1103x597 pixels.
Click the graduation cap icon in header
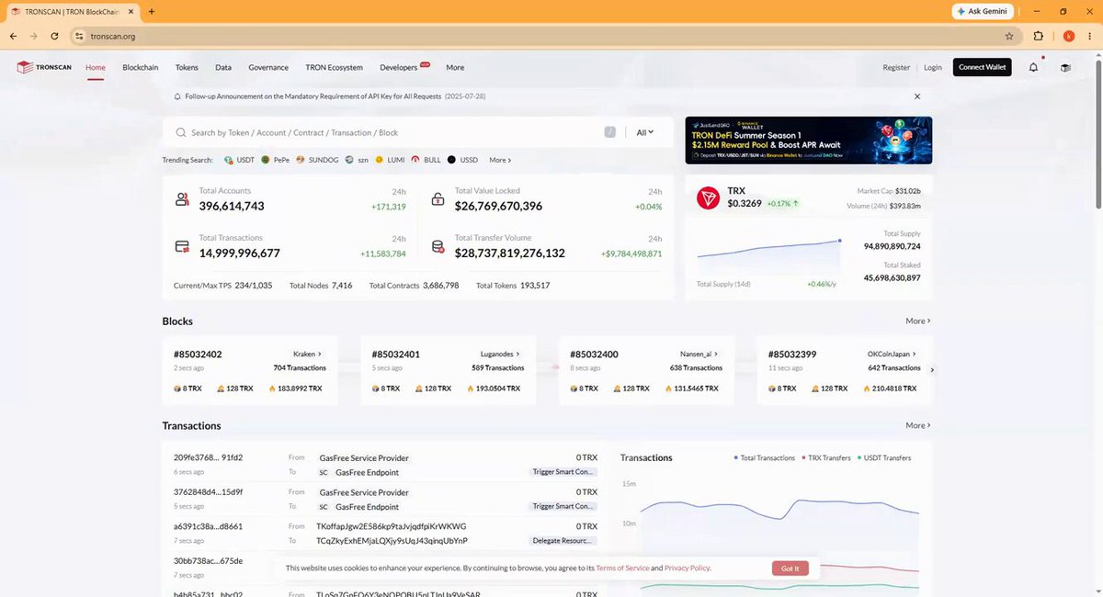pos(1065,67)
